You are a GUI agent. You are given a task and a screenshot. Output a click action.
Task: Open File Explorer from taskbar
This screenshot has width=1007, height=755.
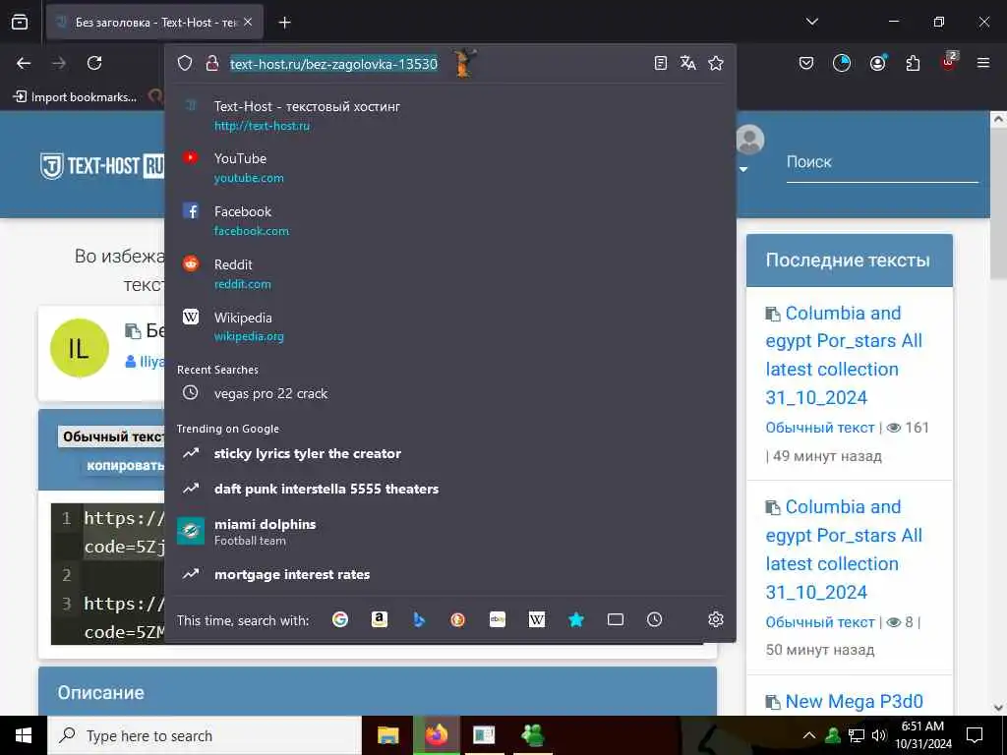tap(387, 735)
